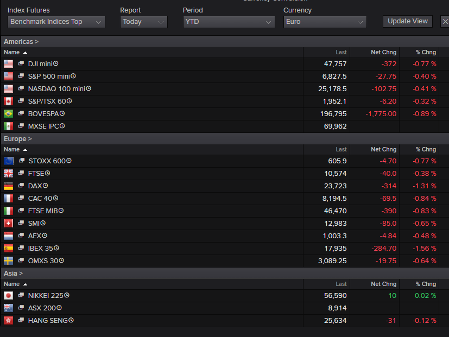
Task: Sort Americas table by Last column
Action: 341,53
